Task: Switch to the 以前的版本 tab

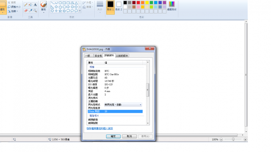Action: pyautogui.click(x=122, y=56)
